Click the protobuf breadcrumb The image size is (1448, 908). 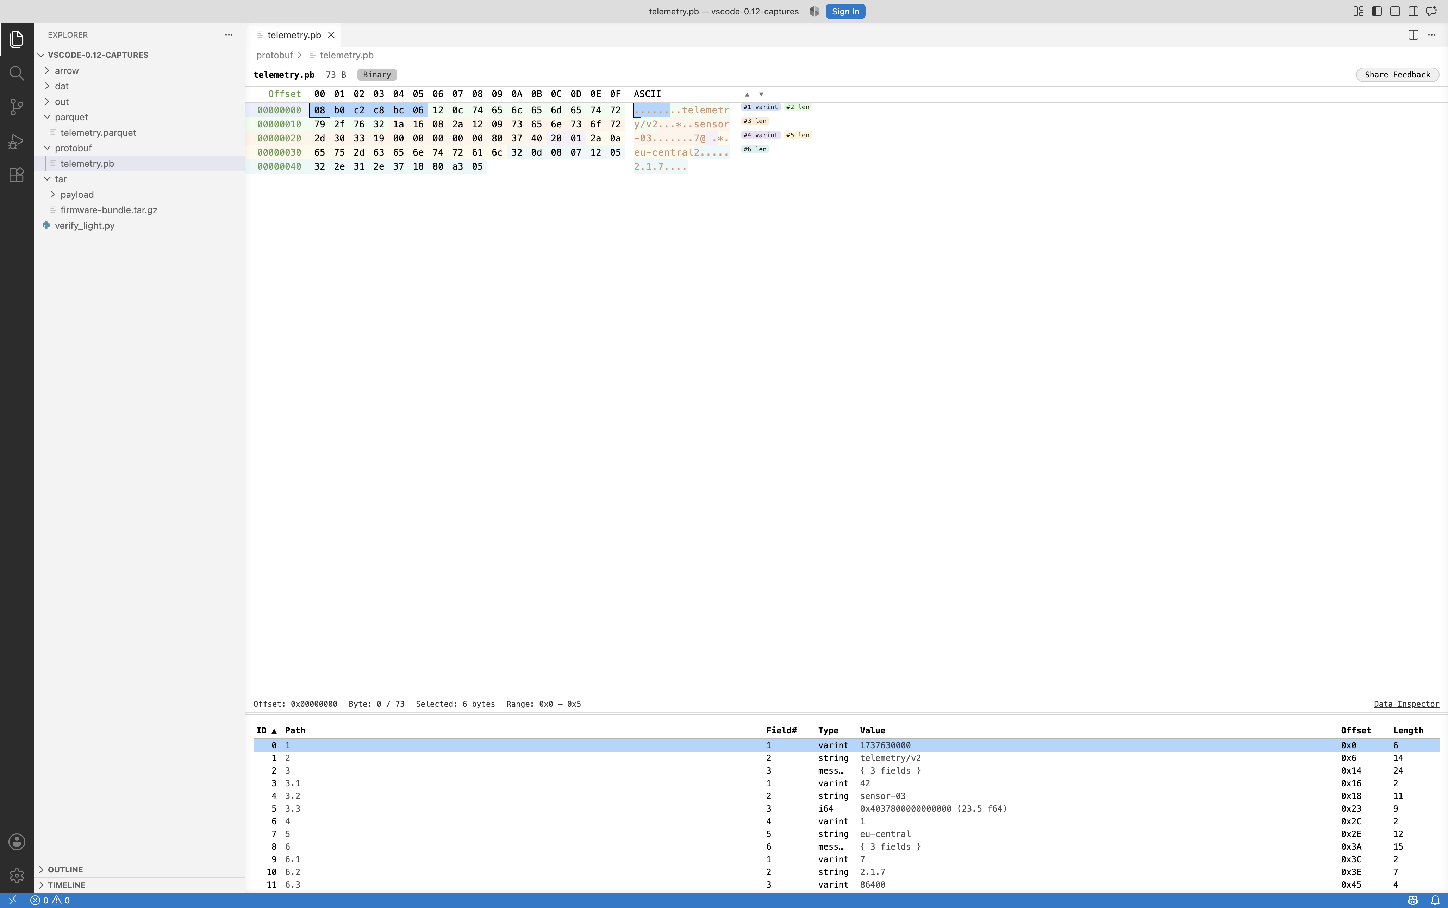tap(275, 55)
